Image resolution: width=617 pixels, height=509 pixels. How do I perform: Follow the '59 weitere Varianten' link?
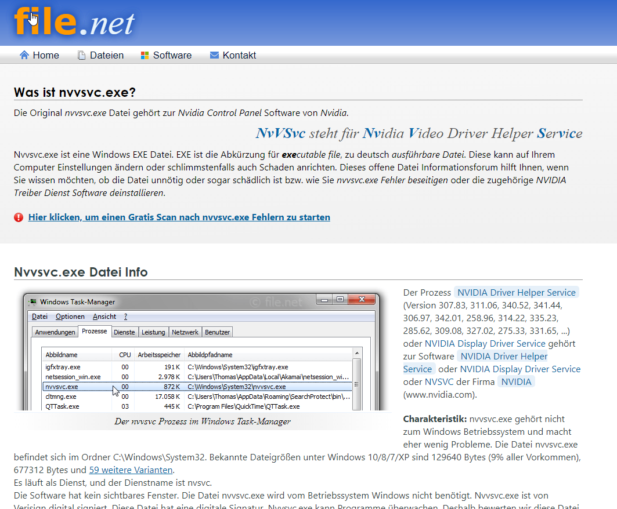click(131, 470)
